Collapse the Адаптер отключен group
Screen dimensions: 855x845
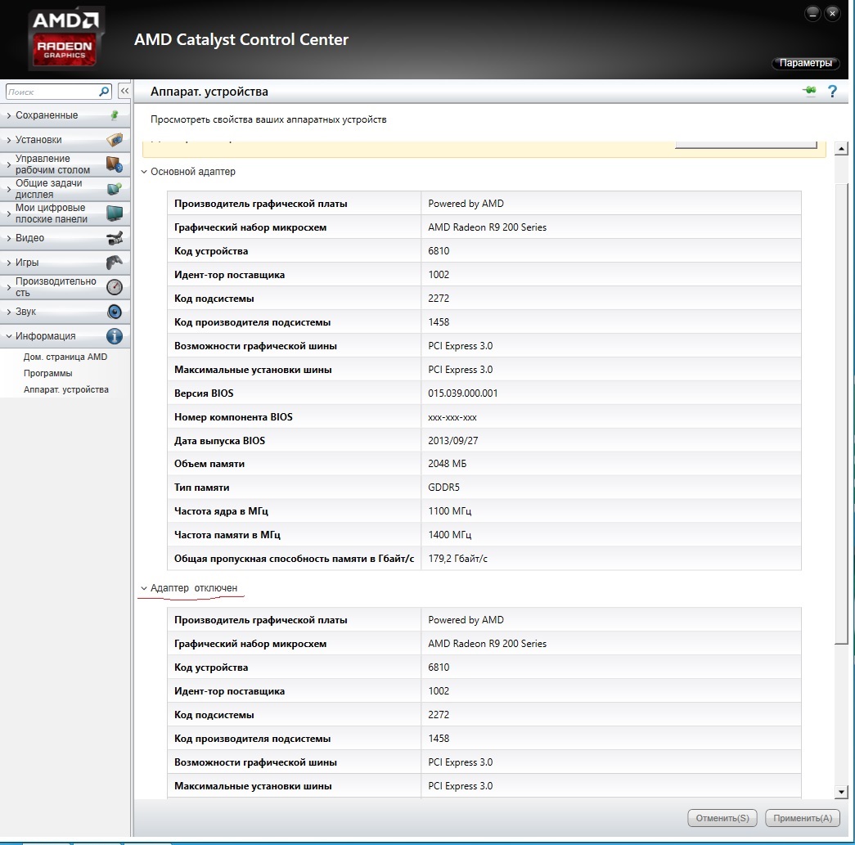(144, 588)
